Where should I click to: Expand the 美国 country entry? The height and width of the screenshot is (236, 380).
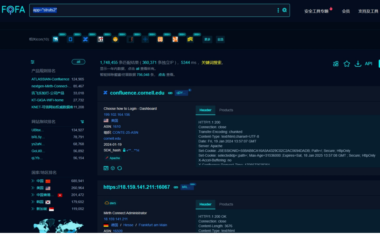point(33,188)
